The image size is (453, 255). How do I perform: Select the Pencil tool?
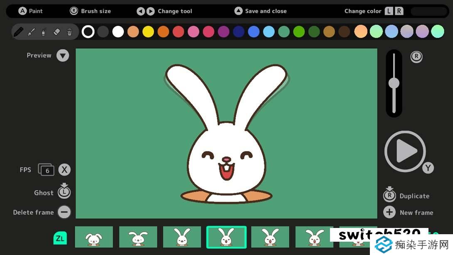pos(18,31)
